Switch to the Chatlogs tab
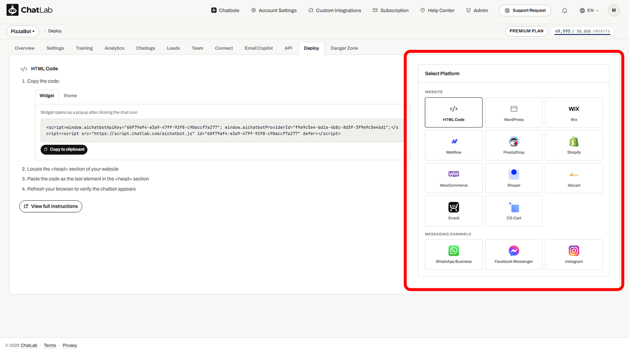This screenshot has width=629, height=353. point(146,48)
